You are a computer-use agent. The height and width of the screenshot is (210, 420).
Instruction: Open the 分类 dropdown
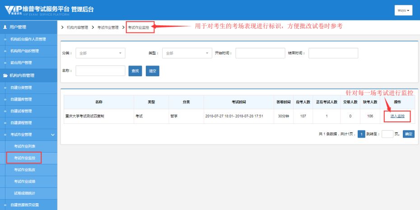[x=100, y=53]
